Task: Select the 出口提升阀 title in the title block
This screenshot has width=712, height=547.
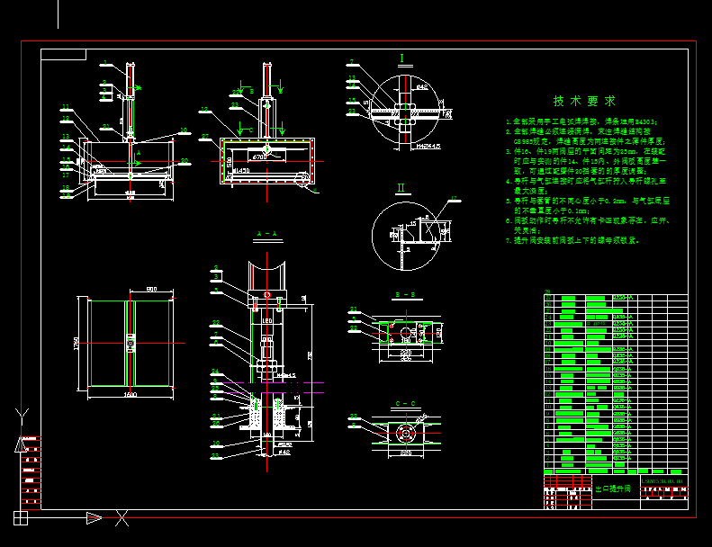Action: click(x=613, y=489)
